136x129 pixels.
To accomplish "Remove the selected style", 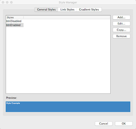I will [121, 36].
